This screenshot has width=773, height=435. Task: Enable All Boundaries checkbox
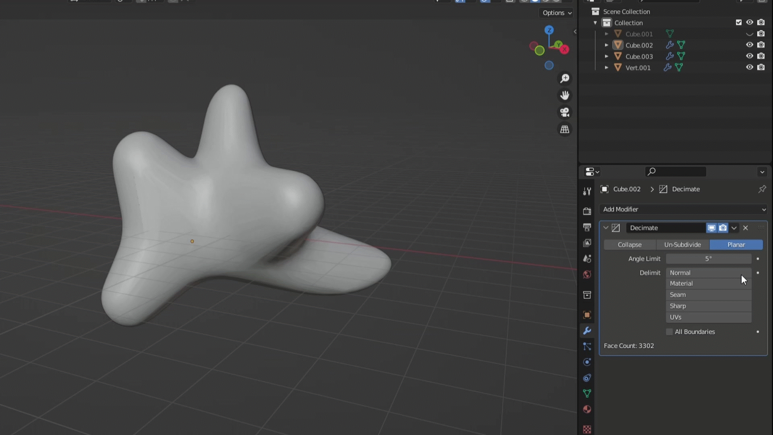coord(670,331)
